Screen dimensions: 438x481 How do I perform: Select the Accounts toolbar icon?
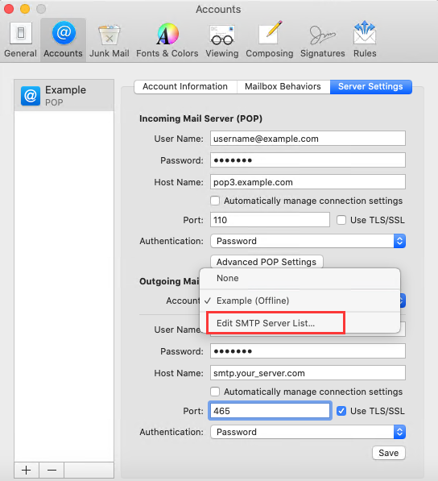(63, 39)
